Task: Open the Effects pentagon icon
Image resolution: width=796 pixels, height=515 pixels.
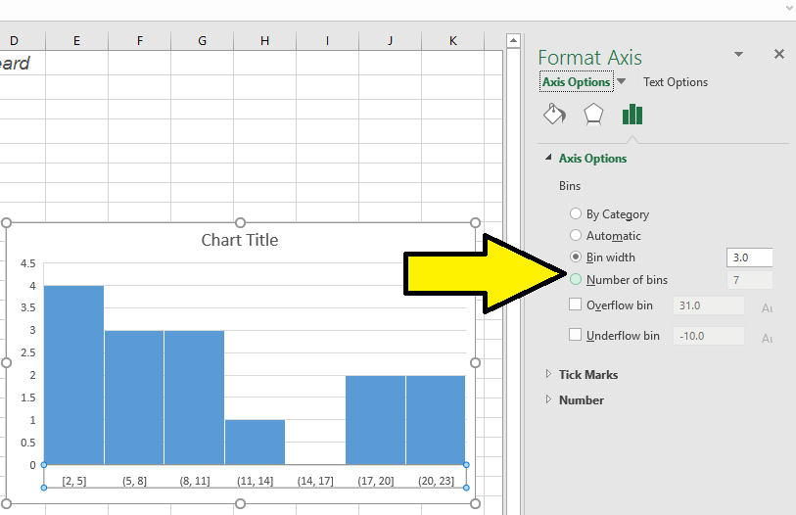Action: [593, 115]
